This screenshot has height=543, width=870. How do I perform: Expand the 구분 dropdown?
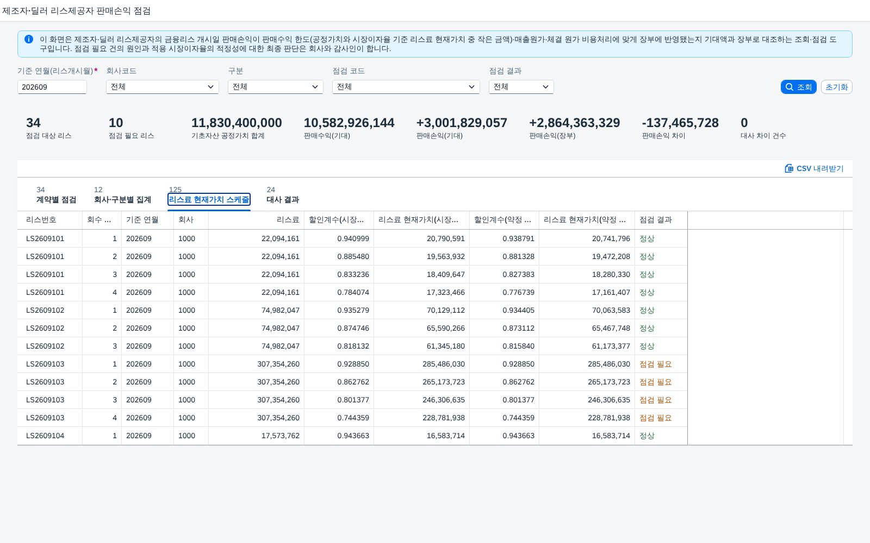276,87
